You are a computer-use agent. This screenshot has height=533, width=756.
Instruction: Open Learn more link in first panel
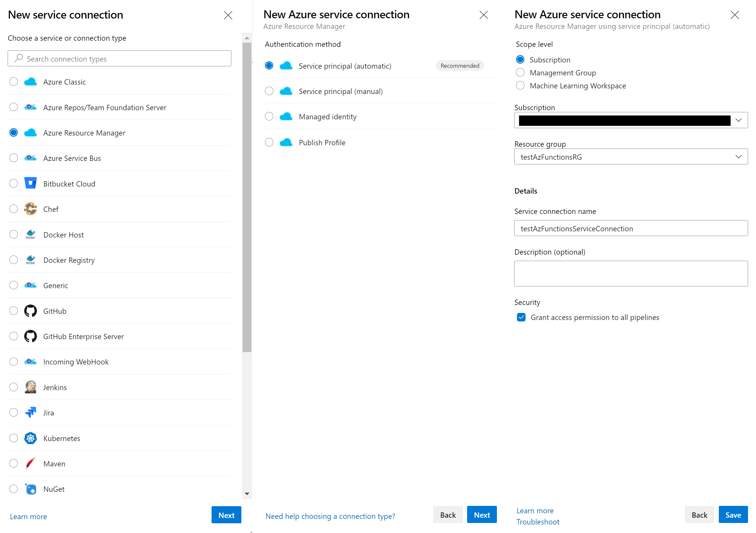tap(28, 516)
